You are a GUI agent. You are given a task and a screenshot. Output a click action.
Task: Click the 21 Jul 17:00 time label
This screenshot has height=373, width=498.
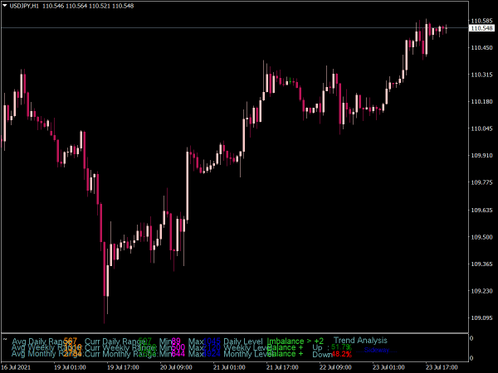(282, 367)
